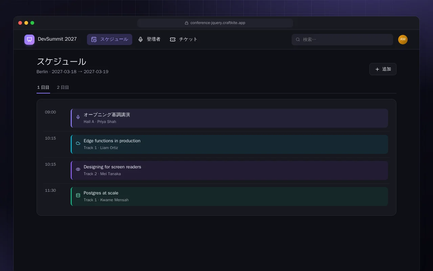The width and height of the screenshot is (433, 271).
Task: Open the チケット tickets page
Action: pos(184,39)
